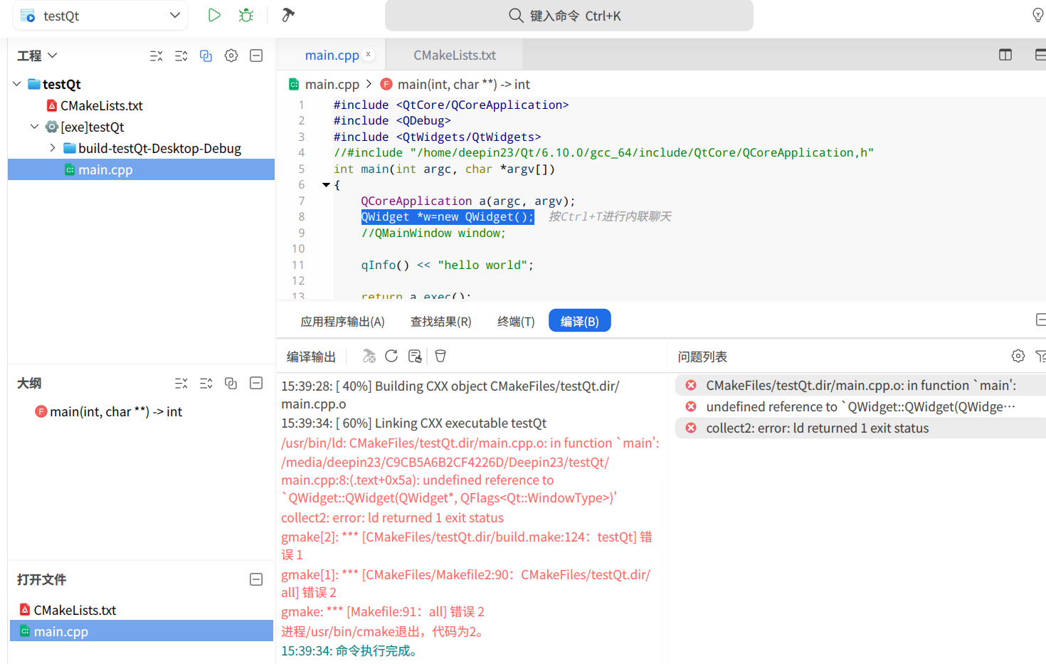Image resolution: width=1046 pixels, height=664 pixels.
Task: Click the circular refresh icon in 编译输出 toolbar
Action: pyautogui.click(x=391, y=356)
